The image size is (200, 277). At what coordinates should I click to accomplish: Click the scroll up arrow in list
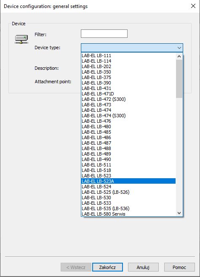179,56
